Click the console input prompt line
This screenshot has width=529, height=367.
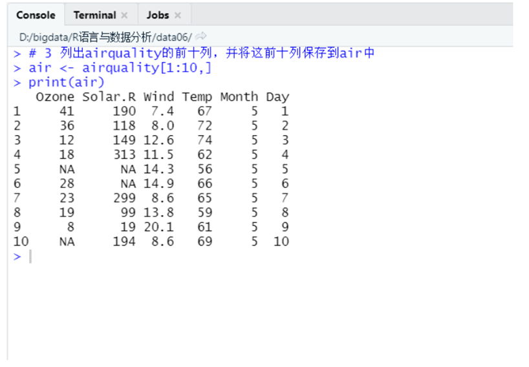[260, 257]
